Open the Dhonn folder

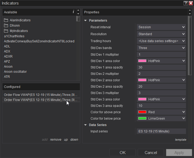coord(15,26)
